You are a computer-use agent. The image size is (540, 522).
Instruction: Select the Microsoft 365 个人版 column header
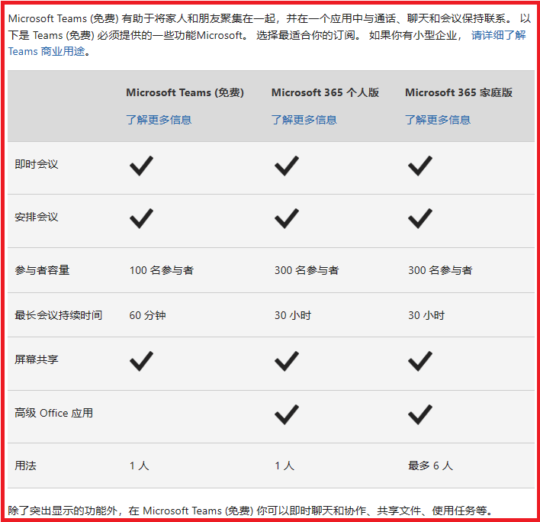[325, 92]
